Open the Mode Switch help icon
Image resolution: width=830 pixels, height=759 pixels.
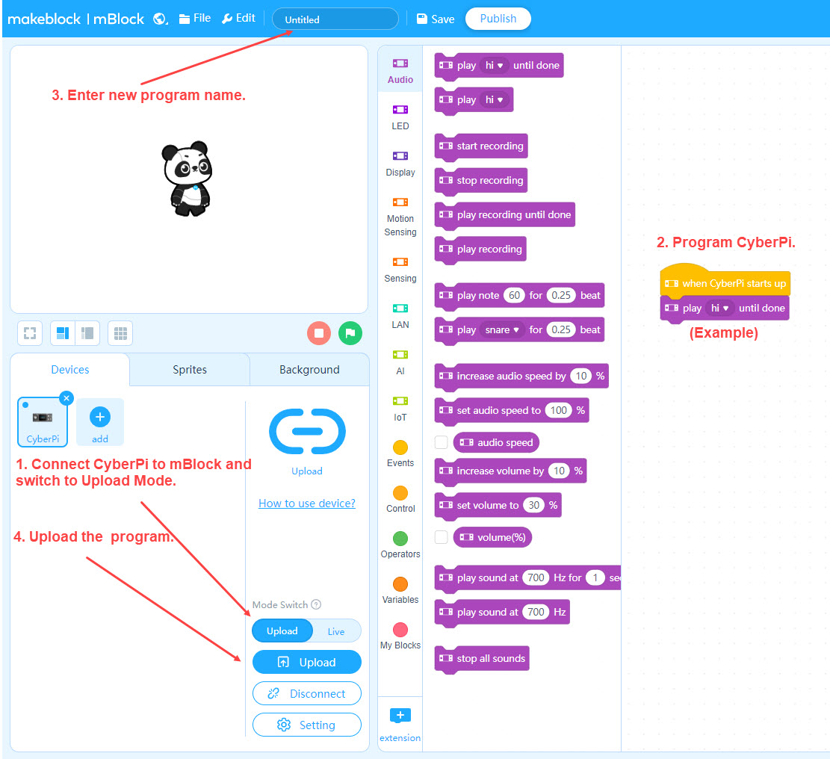point(316,604)
